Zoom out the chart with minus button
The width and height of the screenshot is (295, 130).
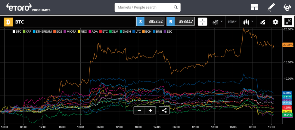139,110
